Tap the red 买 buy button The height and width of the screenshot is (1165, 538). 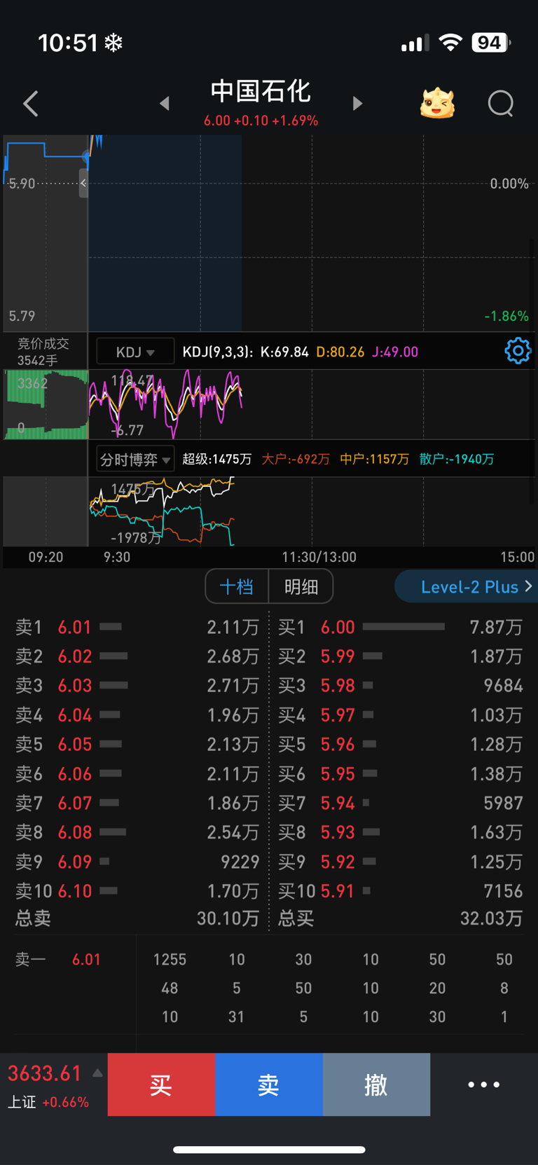pos(161,1084)
